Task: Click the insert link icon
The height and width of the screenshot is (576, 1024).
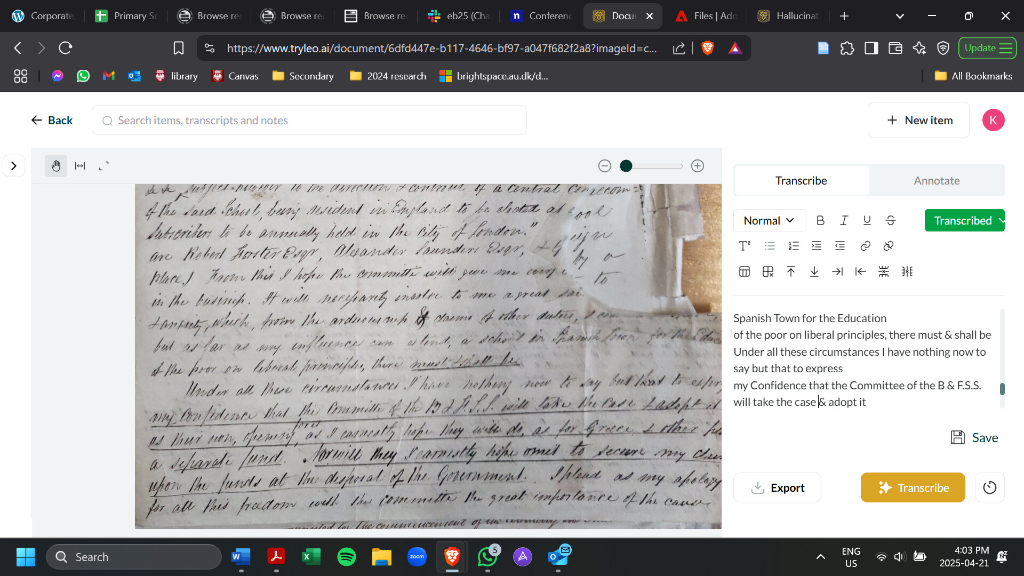Action: pos(865,246)
